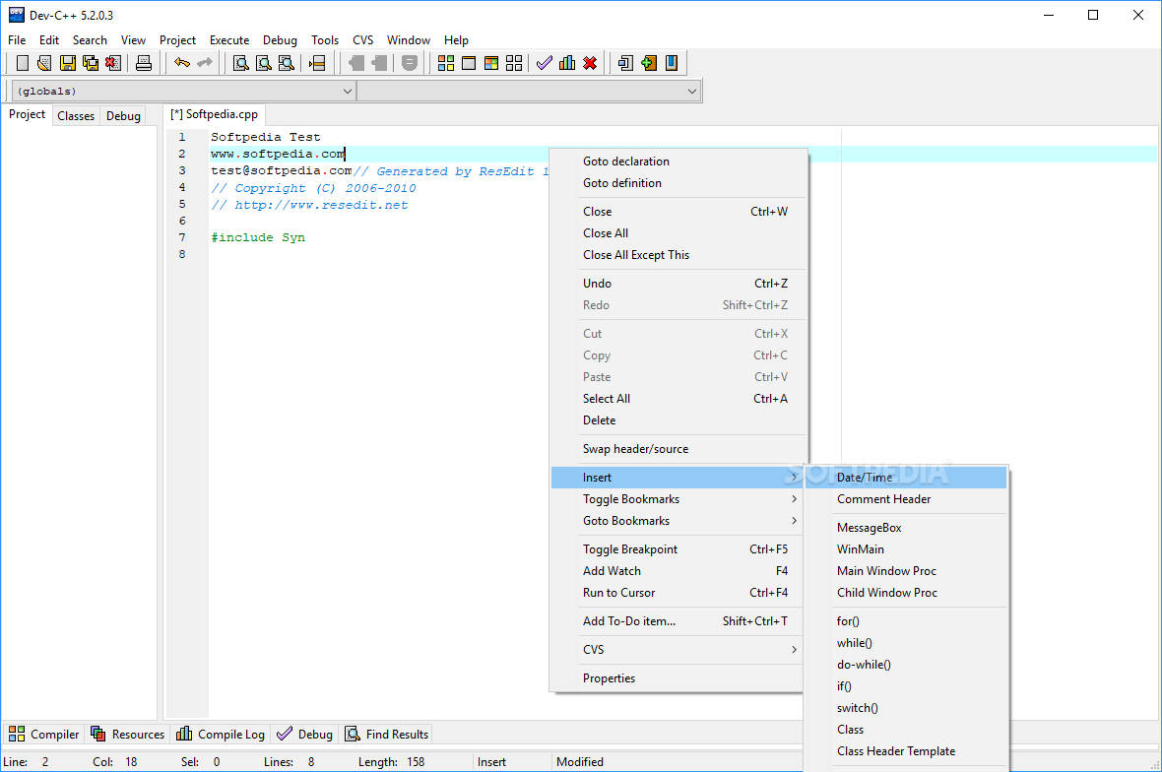The image size is (1162, 772).
Task: Open the File menu
Action: click(17, 40)
